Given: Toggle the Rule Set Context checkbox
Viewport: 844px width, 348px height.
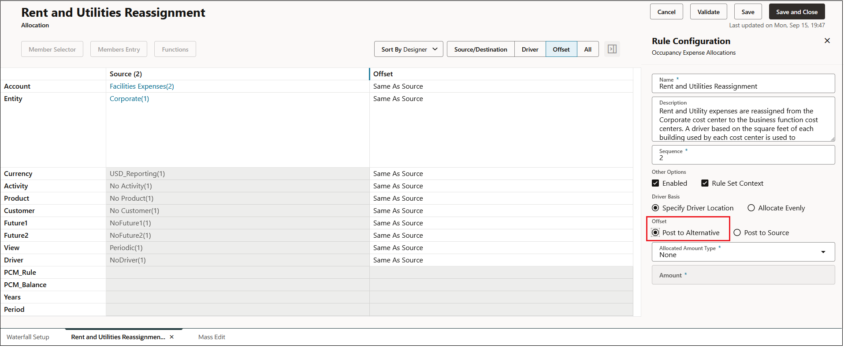Looking at the screenshot, I should click(705, 183).
